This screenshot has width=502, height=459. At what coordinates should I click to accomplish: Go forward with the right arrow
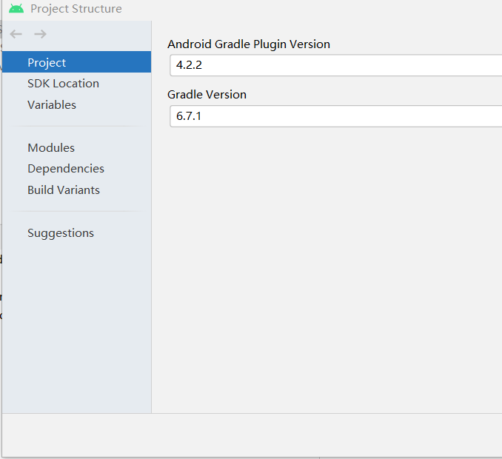pos(40,34)
